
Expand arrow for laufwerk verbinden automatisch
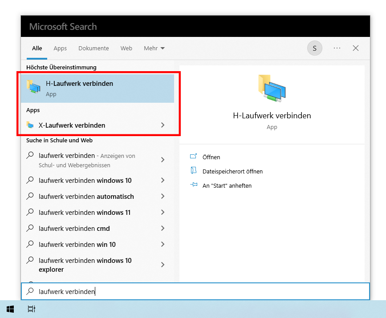click(x=163, y=197)
